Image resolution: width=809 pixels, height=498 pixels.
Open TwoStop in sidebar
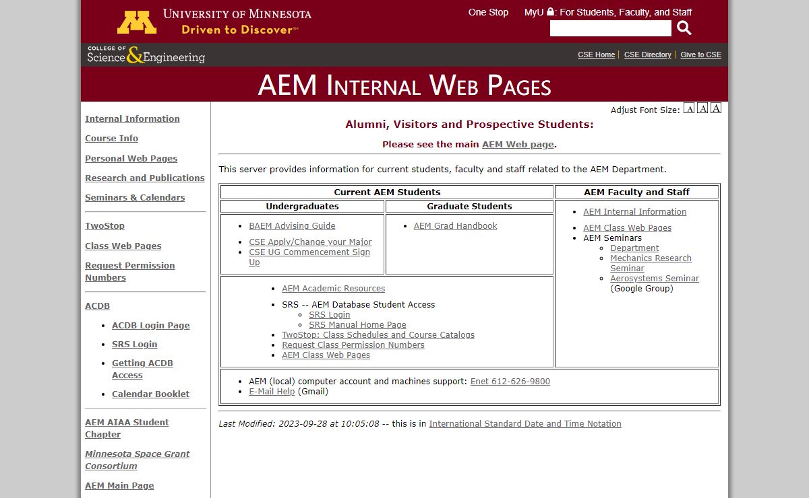pos(104,225)
